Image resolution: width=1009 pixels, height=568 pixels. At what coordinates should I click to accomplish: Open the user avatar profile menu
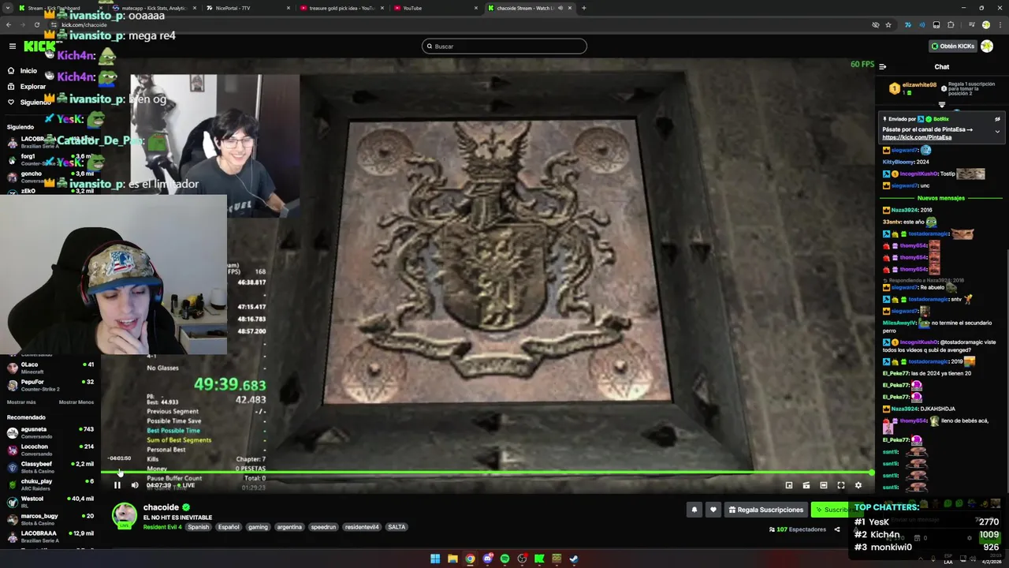coord(987,47)
